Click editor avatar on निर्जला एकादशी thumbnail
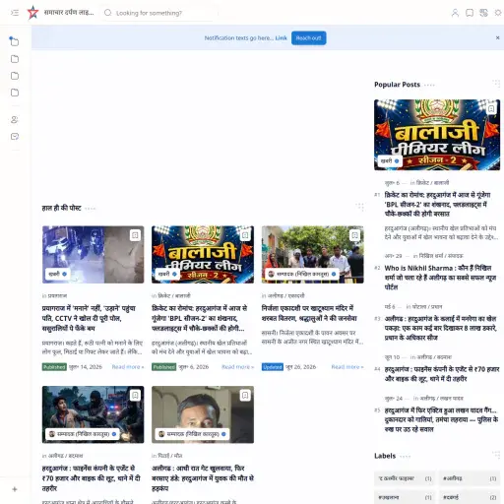 [x=271, y=274]
